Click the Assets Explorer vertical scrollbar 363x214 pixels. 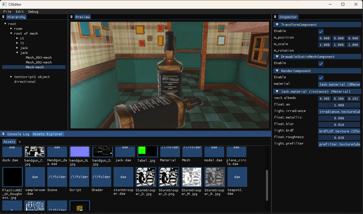point(267,185)
